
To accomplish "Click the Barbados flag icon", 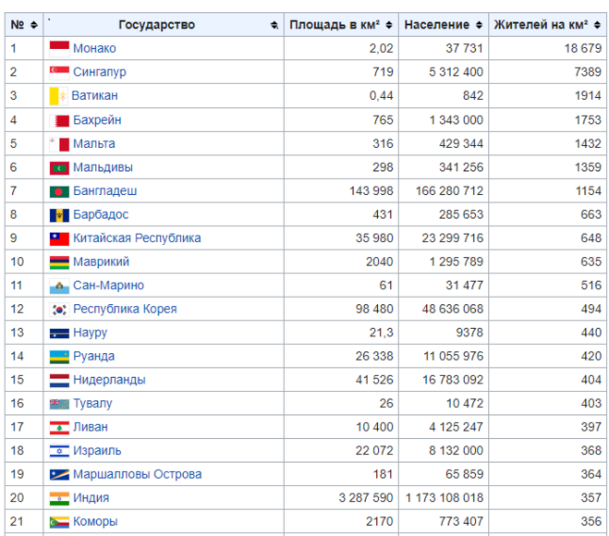I will (x=59, y=215).
